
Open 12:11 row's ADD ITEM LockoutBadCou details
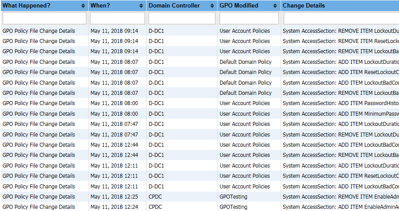tap(341, 187)
